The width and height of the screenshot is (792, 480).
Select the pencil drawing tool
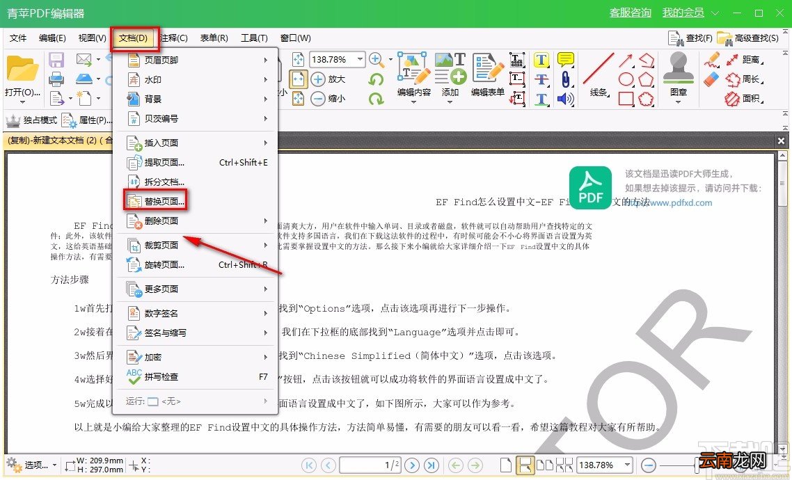point(712,60)
